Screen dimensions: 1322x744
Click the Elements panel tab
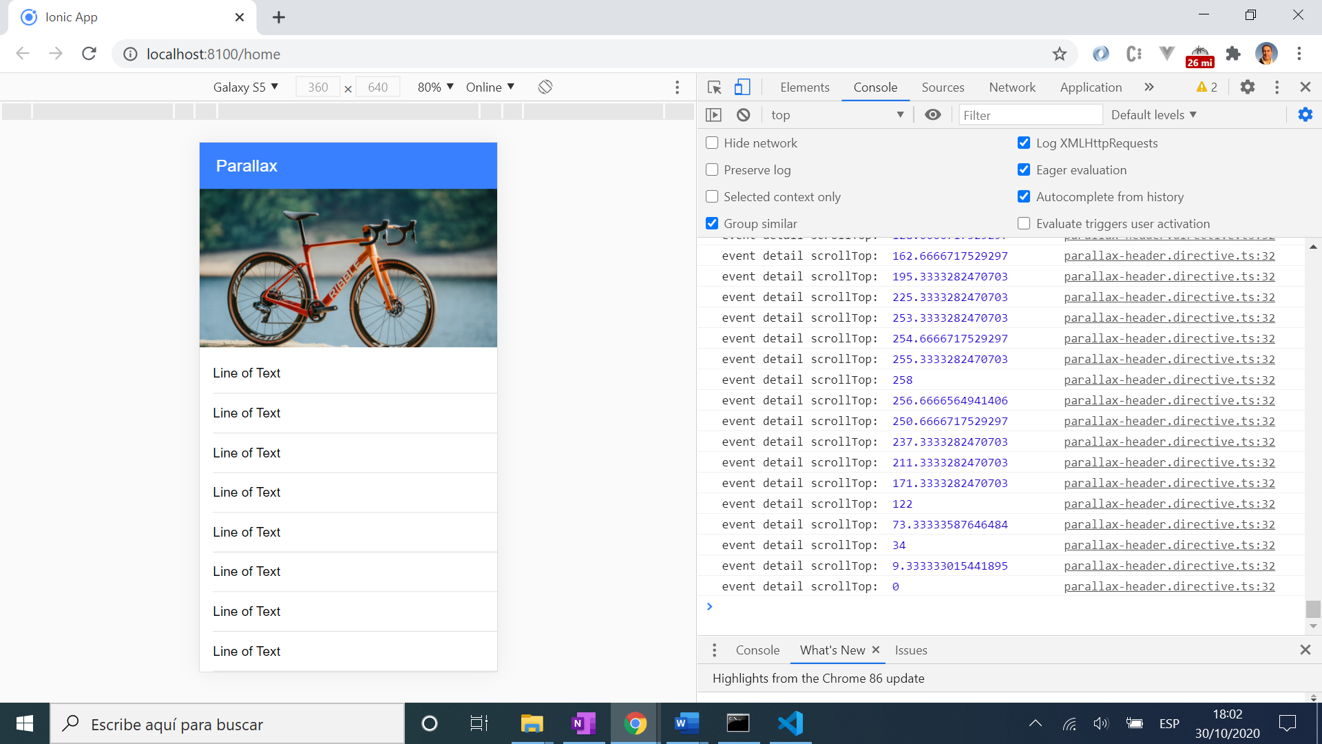click(804, 87)
